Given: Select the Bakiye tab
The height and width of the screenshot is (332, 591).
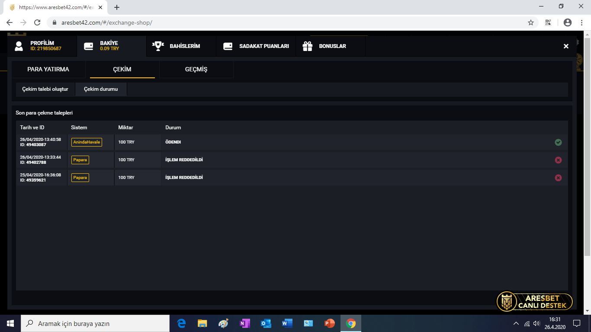Looking at the screenshot, I should click(x=112, y=46).
